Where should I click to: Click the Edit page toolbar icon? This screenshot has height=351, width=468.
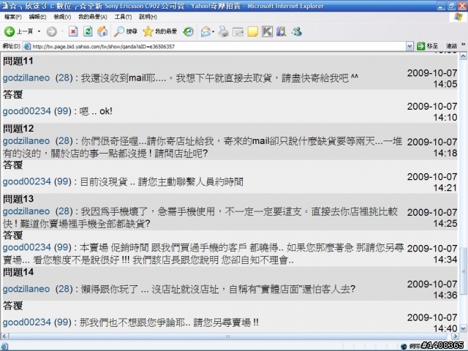click(x=238, y=31)
